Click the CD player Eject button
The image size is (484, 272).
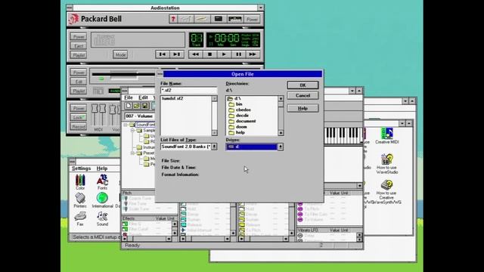(x=79, y=46)
